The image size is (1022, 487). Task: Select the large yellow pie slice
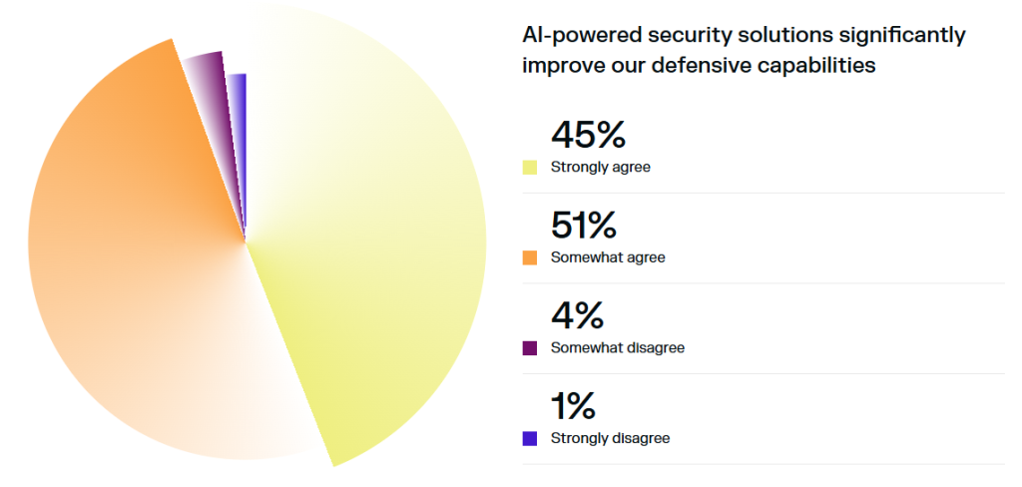[379, 249]
